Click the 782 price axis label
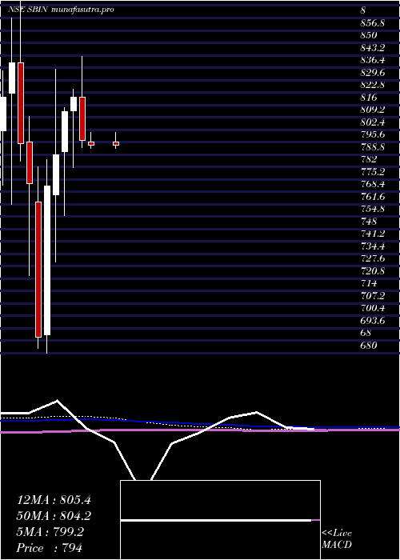Viewport: 400px width, 560px height. [369, 159]
